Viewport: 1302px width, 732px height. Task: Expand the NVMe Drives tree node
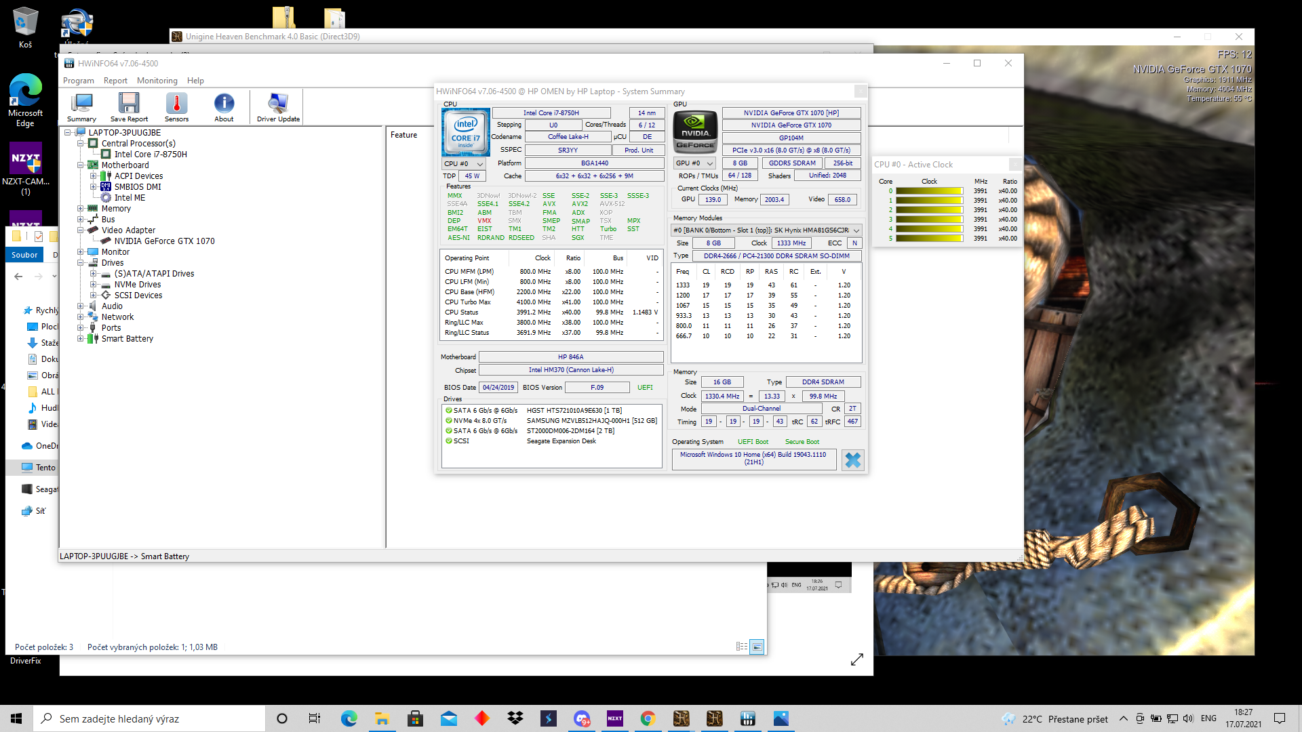[94, 285]
